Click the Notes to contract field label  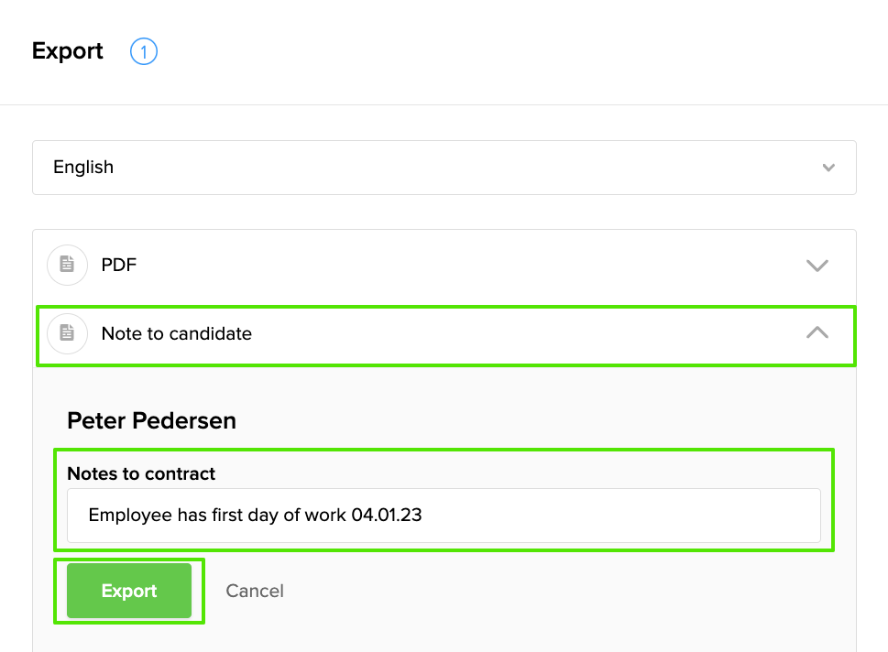click(141, 474)
